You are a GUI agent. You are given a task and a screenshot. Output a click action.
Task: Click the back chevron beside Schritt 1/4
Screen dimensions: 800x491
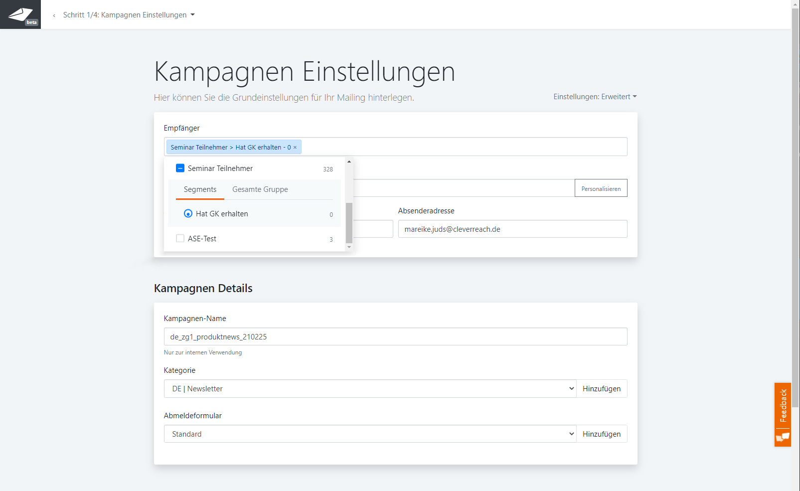coord(54,15)
